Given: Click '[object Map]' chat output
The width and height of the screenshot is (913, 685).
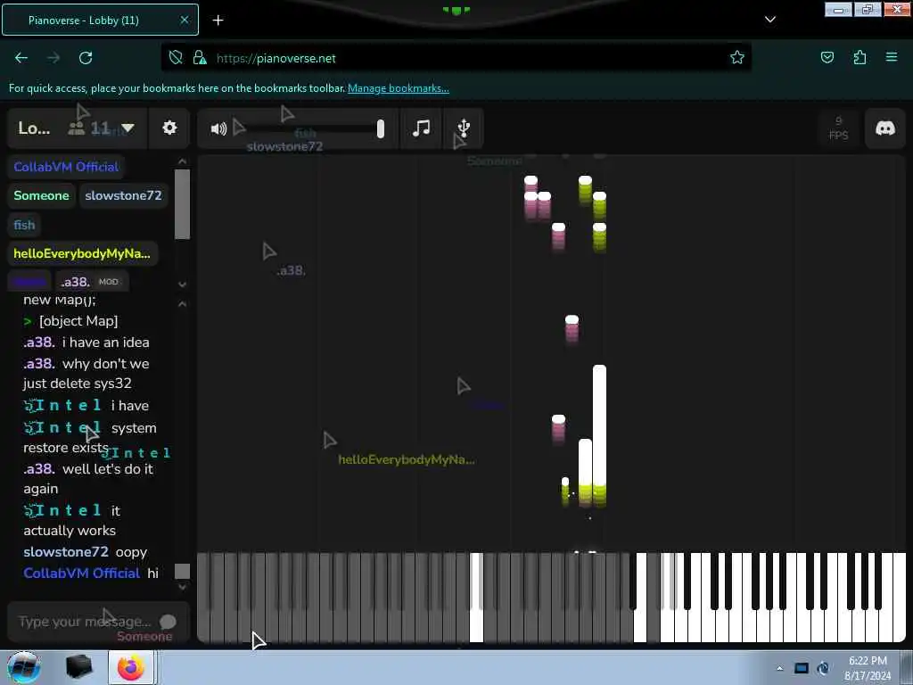Looking at the screenshot, I should click(78, 321).
